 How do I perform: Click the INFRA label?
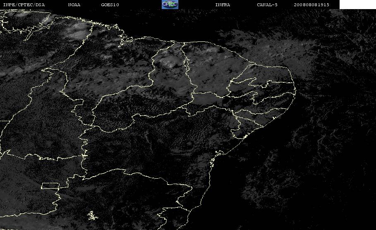[x=223, y=5]
